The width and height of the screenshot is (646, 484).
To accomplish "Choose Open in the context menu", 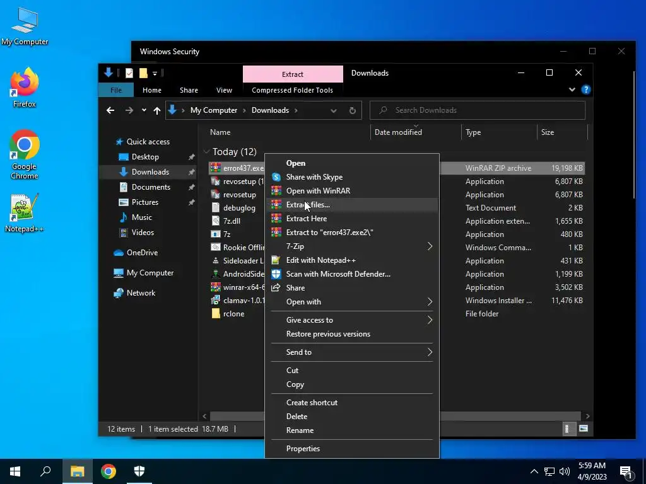I will [x=352, y=163].
